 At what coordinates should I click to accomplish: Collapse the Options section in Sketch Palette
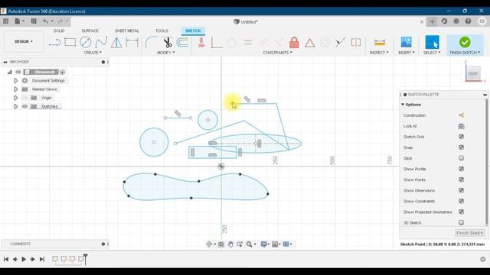(403, 105)
